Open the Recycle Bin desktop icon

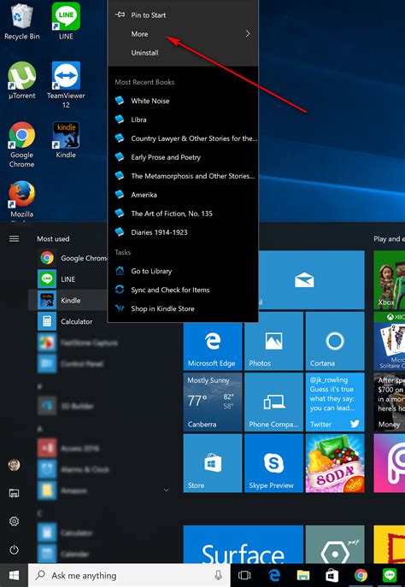tap(21, 21)
